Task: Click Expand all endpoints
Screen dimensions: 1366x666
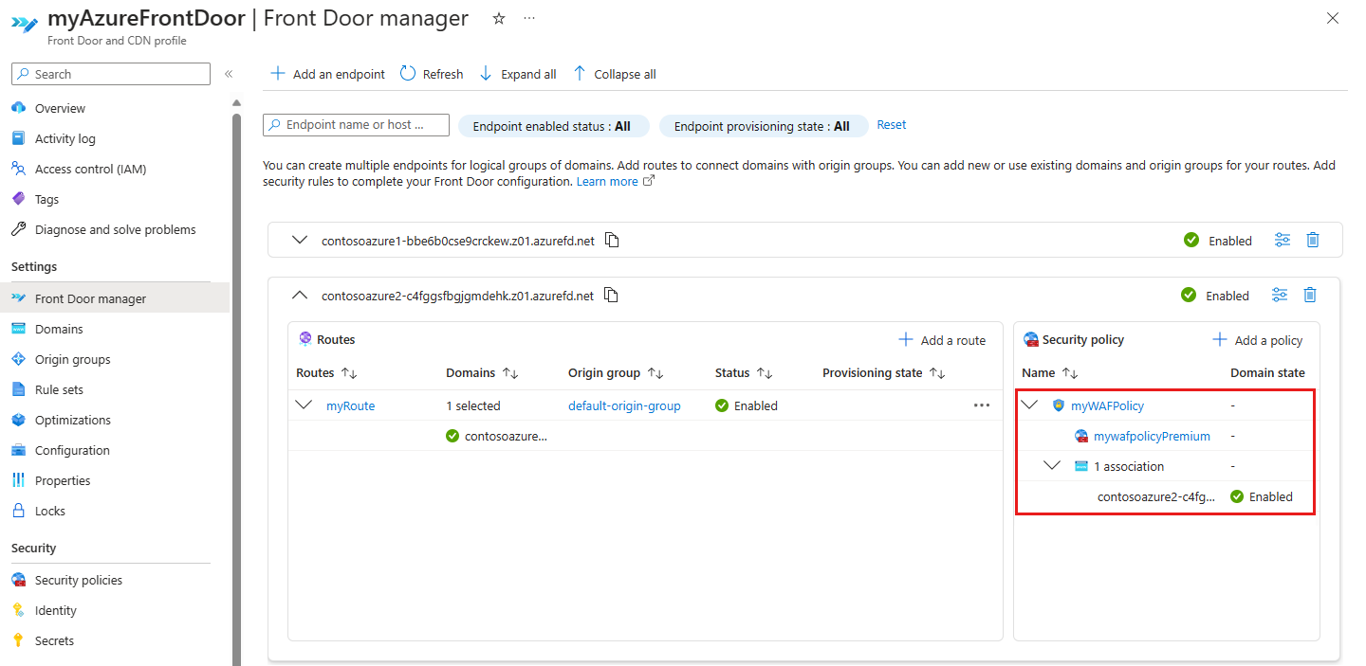Action: (517, 74)
